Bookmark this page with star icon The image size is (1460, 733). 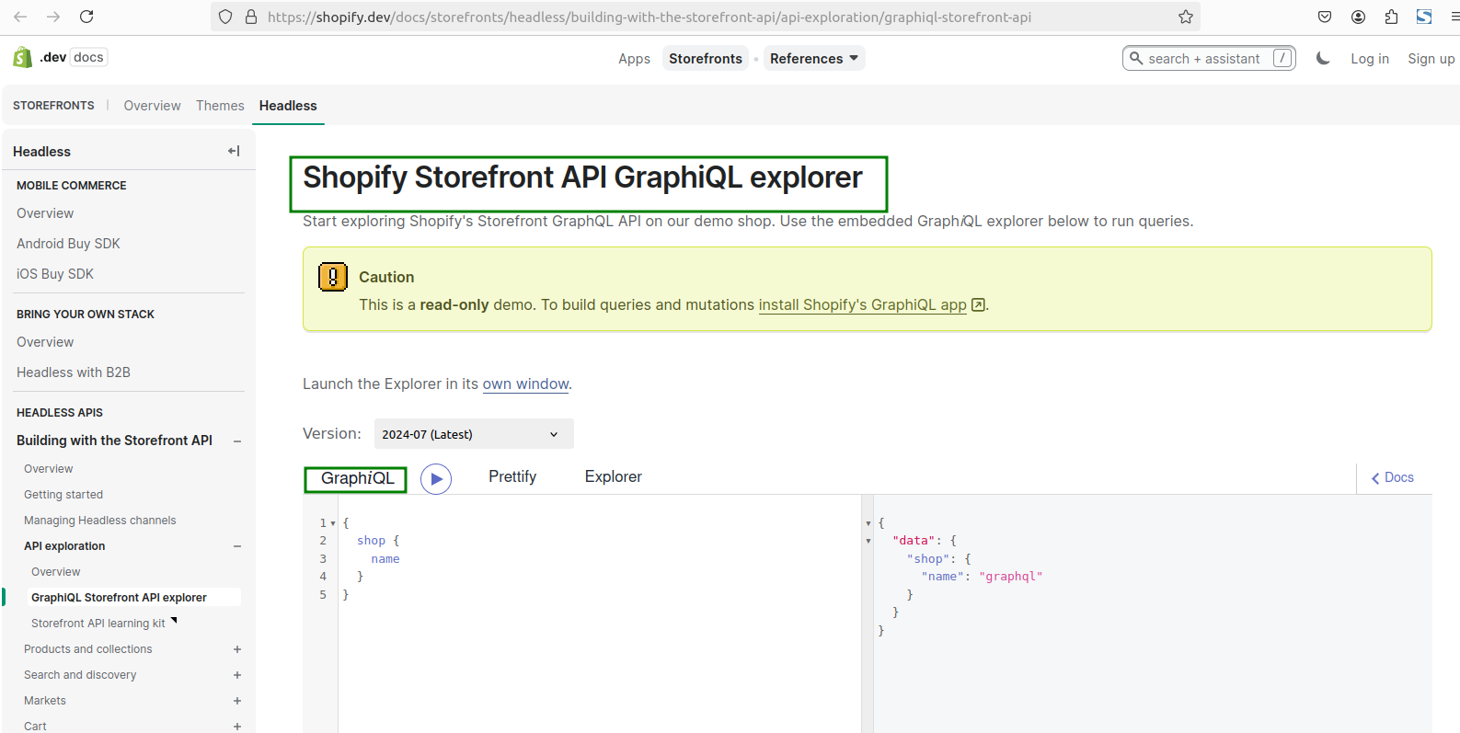[1186, 17]
